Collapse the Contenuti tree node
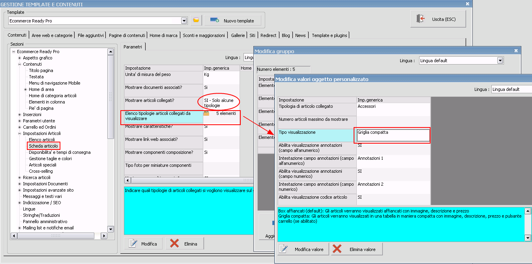This screenshot has height=264, width=532. pos(20,64)
